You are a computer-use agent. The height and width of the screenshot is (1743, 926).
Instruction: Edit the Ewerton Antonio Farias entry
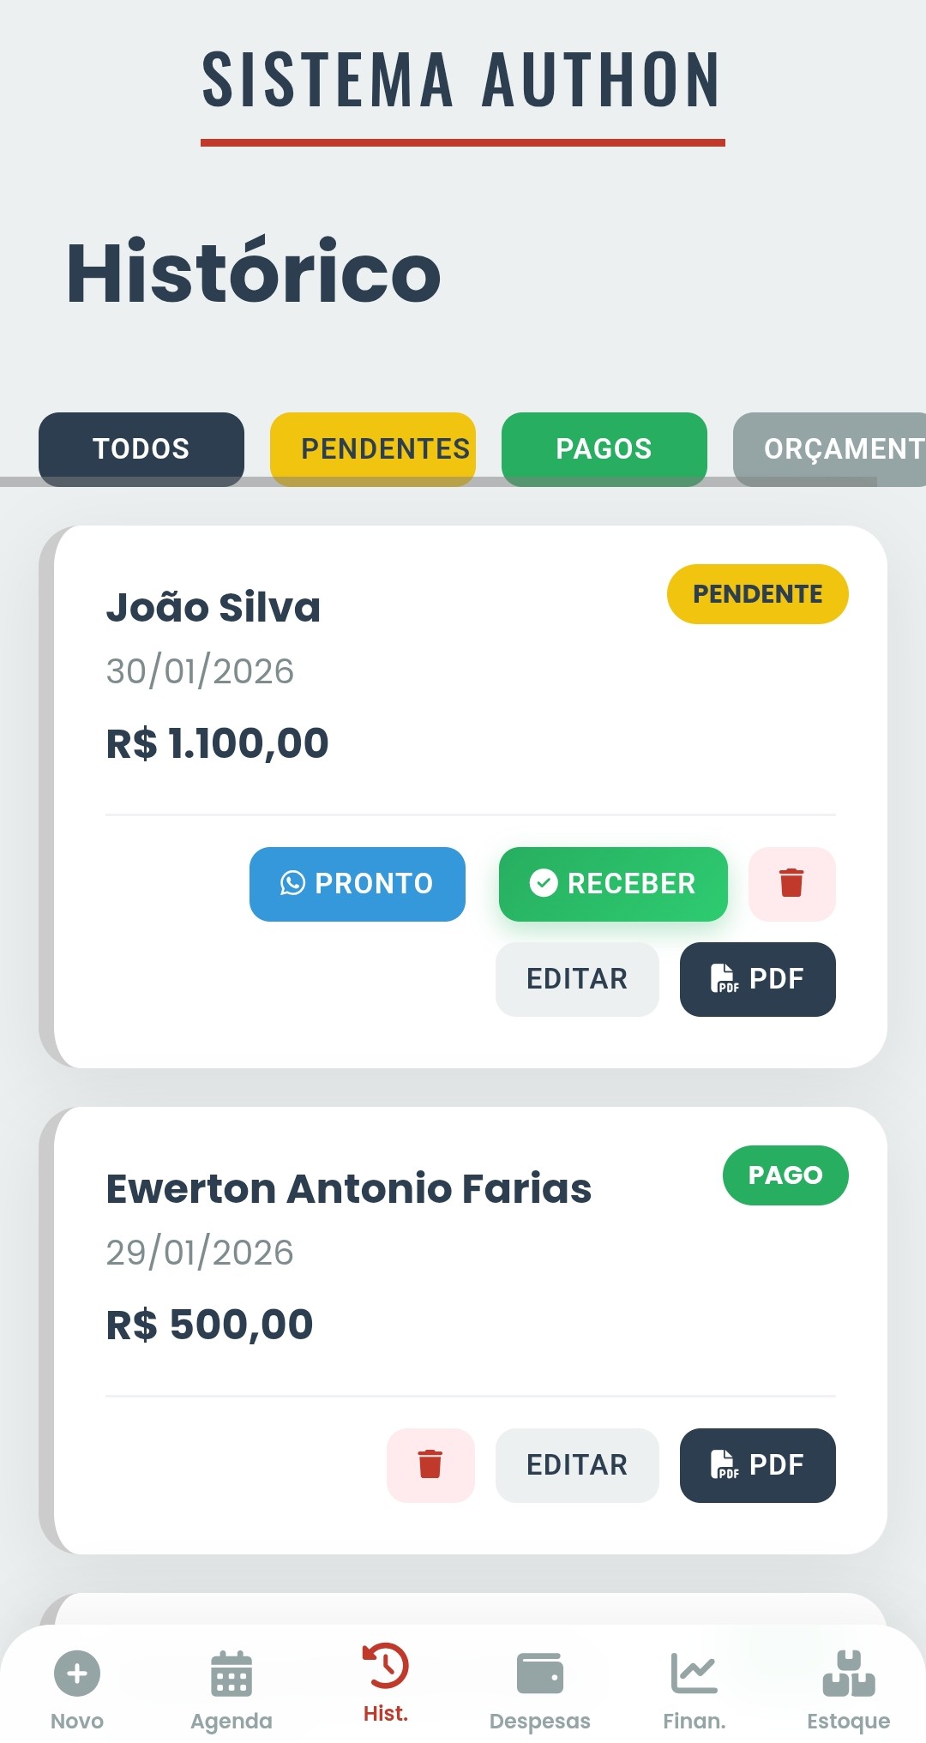(577, 1465)
